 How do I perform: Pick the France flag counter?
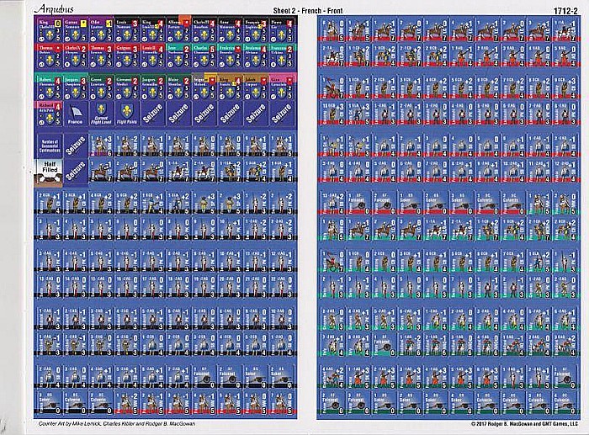pos(76,114)
